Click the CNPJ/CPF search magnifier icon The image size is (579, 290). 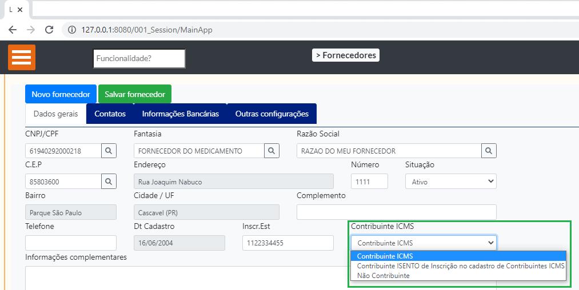pyautogui.click(x=109, y=151)
